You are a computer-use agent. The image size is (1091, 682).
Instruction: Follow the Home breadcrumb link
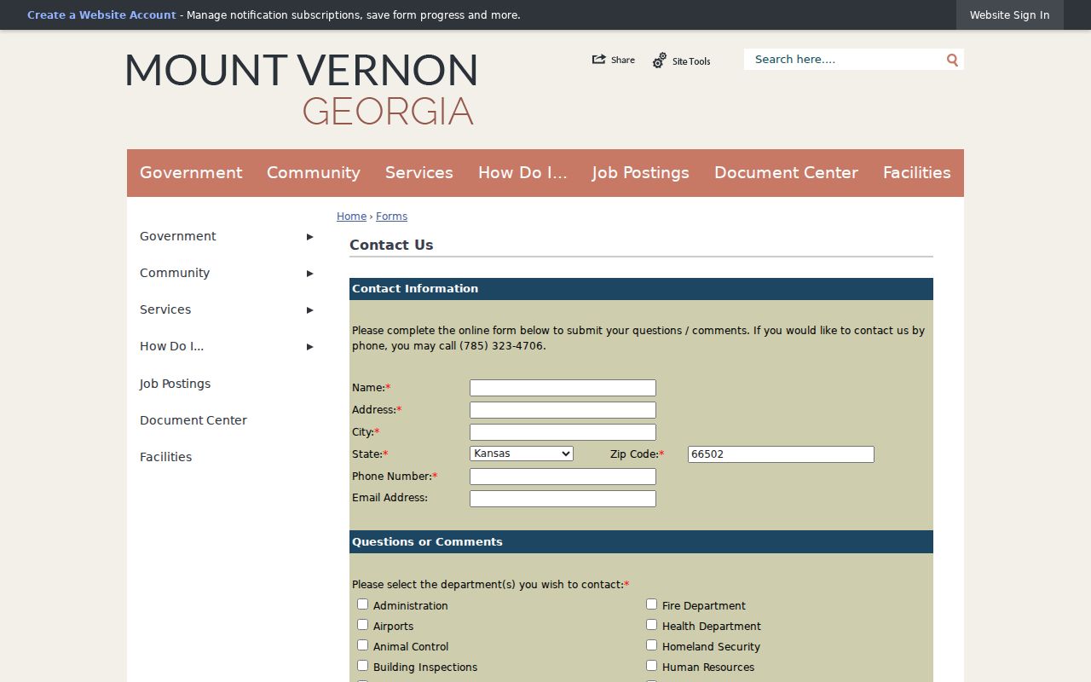(351, 217)
